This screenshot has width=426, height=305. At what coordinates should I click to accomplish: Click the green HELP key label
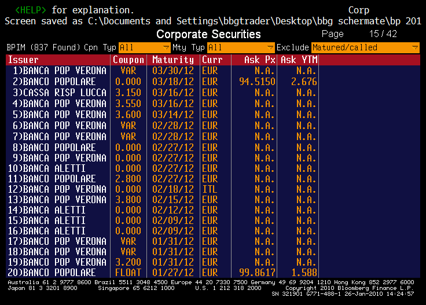tap(31, 10)
